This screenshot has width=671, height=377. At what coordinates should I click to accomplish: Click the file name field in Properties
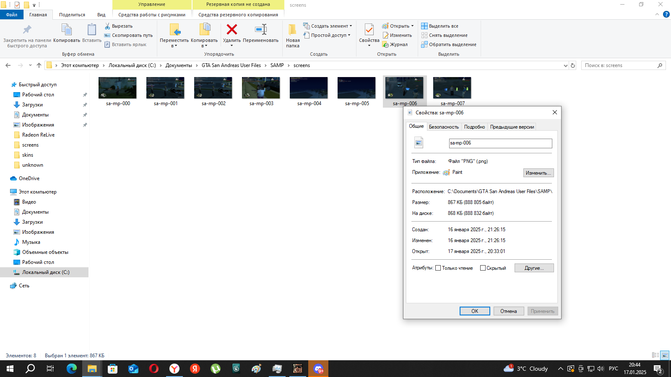point(500,143)
